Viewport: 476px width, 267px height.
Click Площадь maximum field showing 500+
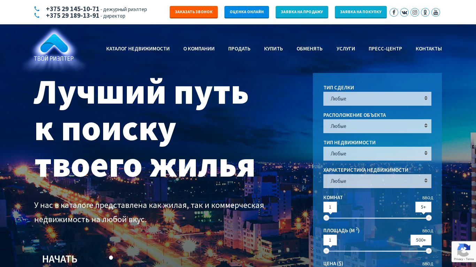click(x=421, y=240)
